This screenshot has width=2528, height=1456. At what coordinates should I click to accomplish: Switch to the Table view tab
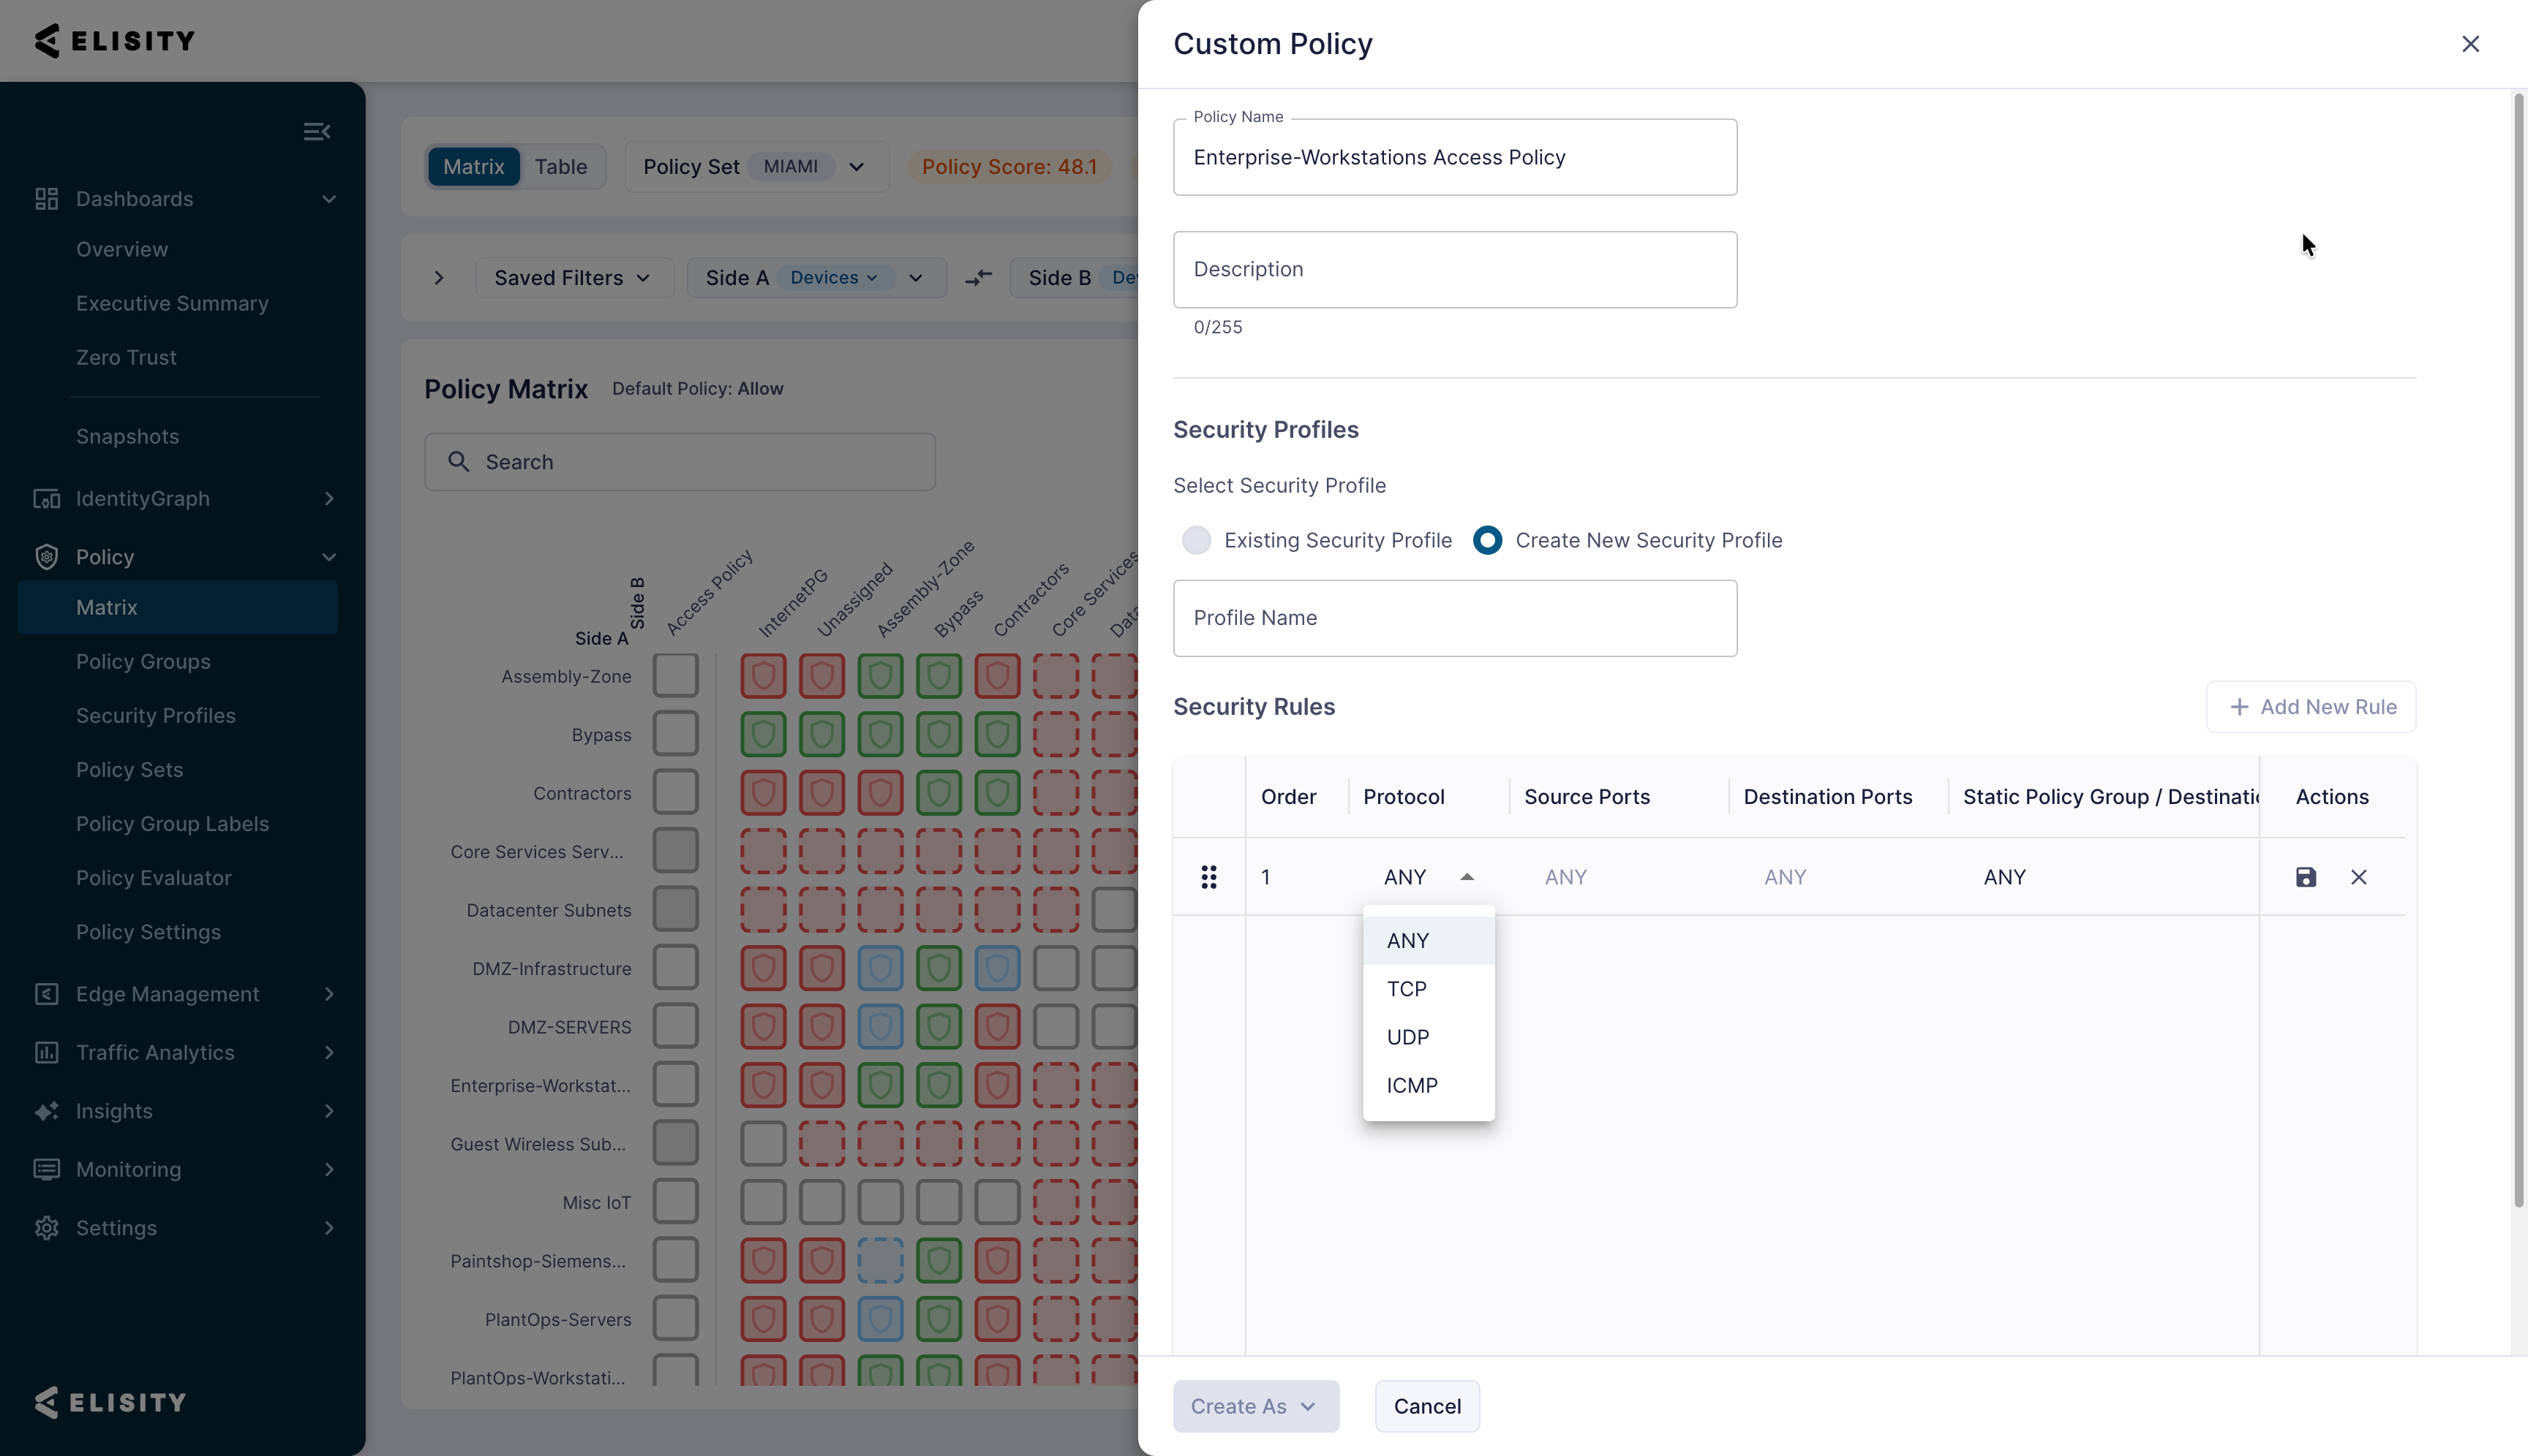coord(560,167)
